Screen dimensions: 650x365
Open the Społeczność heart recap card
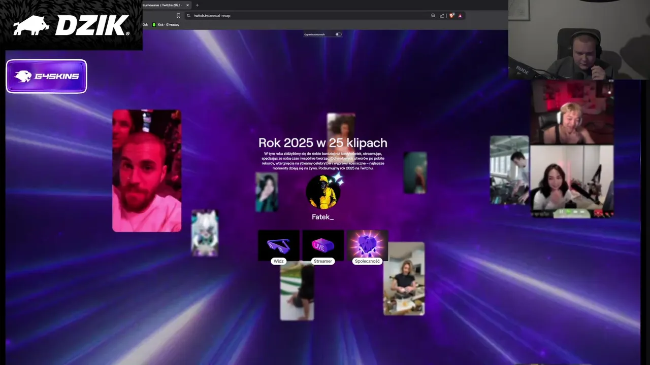[367, 247]
